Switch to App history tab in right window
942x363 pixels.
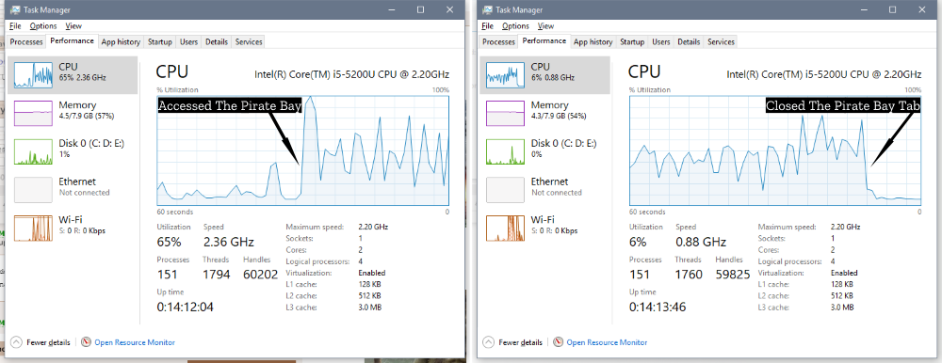pyautogui.click(x=593, y=42)
